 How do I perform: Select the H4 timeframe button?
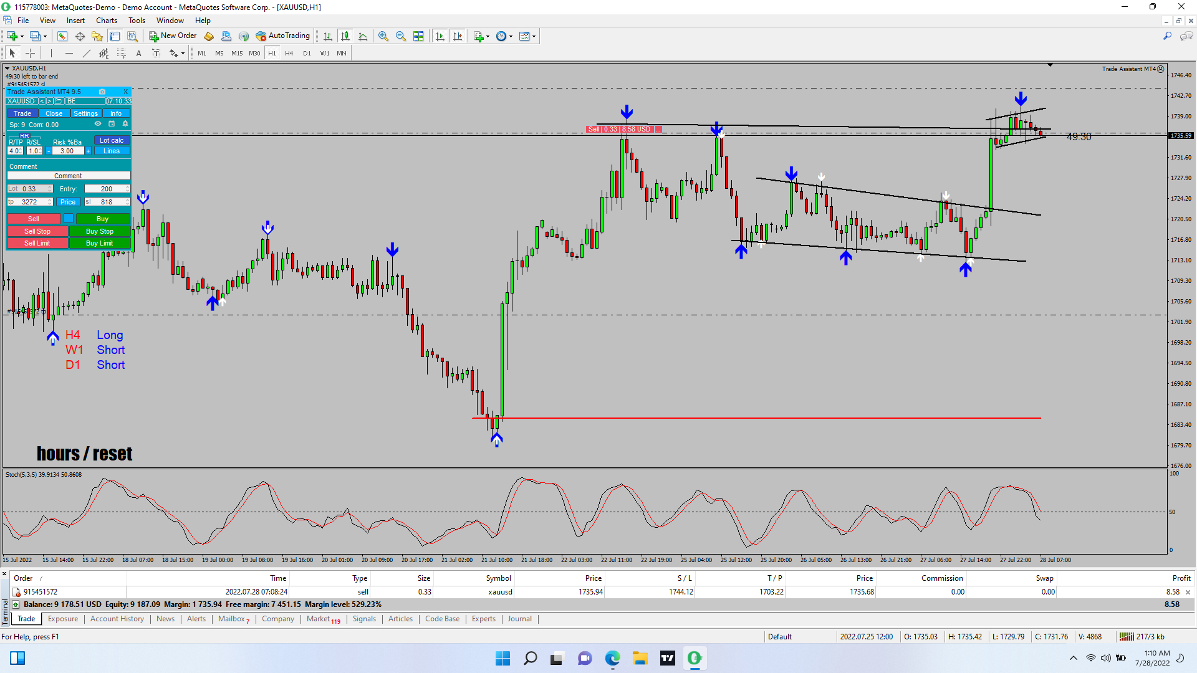click(x=289, y=54)
